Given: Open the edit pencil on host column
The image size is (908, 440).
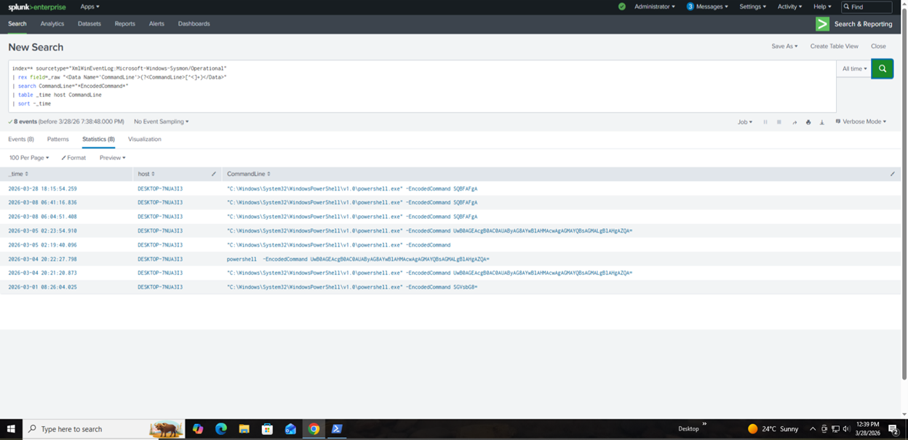Looking at the screenshot, I should point(212,174).
